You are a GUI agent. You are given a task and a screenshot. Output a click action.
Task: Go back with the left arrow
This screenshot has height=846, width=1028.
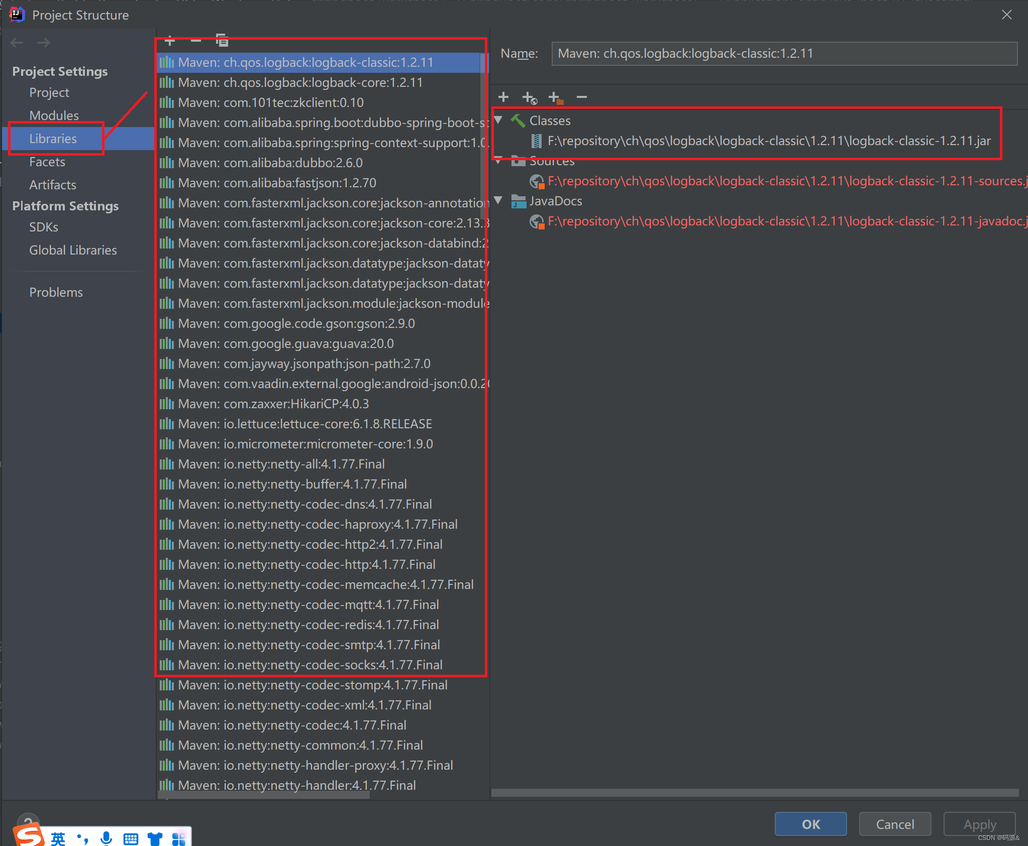coord(17,43)
